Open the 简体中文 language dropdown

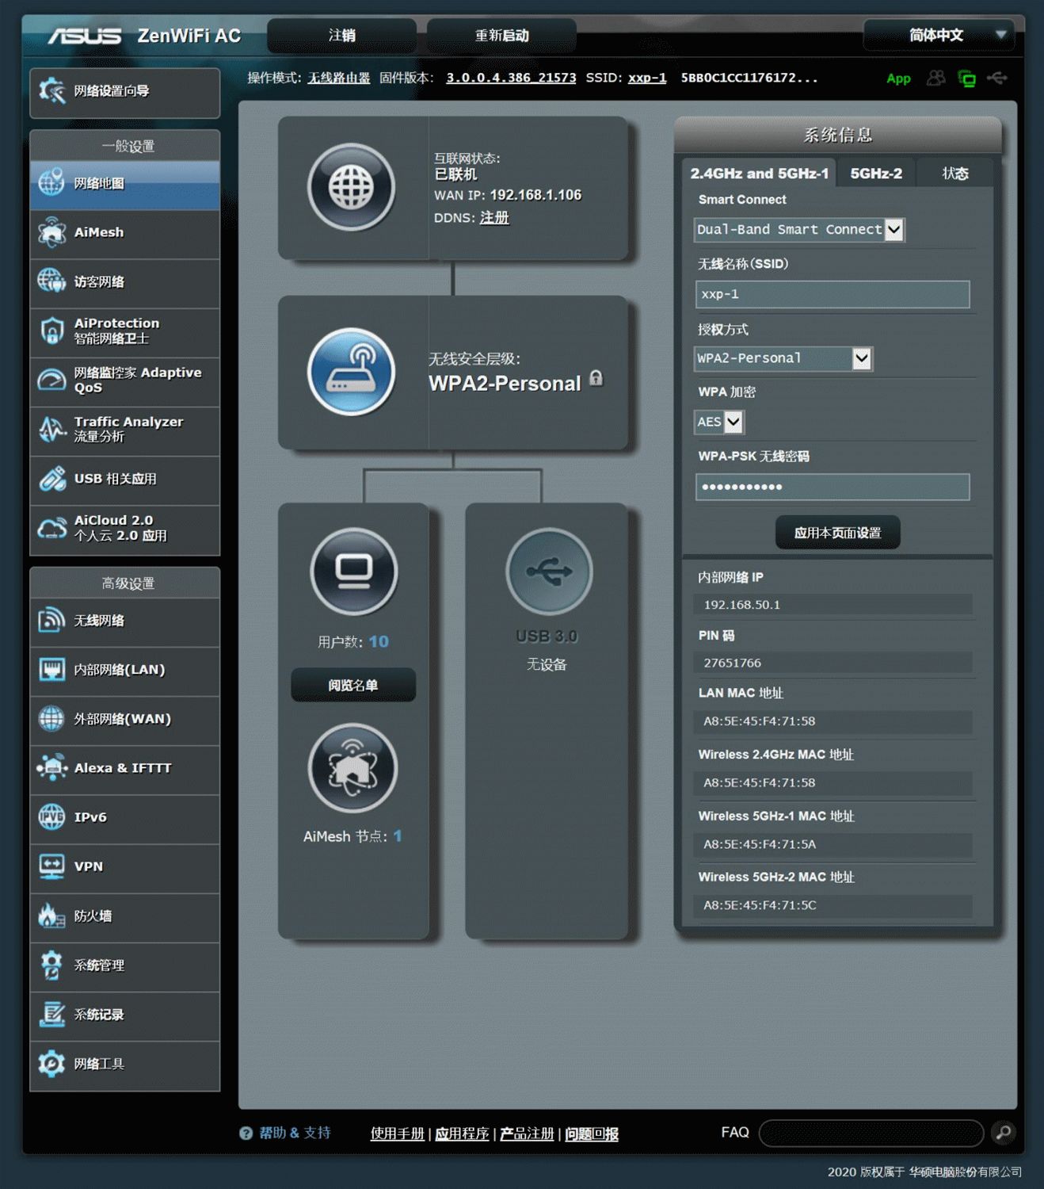point(939,35)
